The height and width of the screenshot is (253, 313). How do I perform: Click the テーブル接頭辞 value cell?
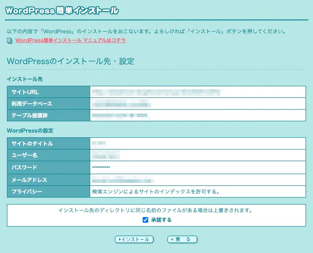(120, 116)
